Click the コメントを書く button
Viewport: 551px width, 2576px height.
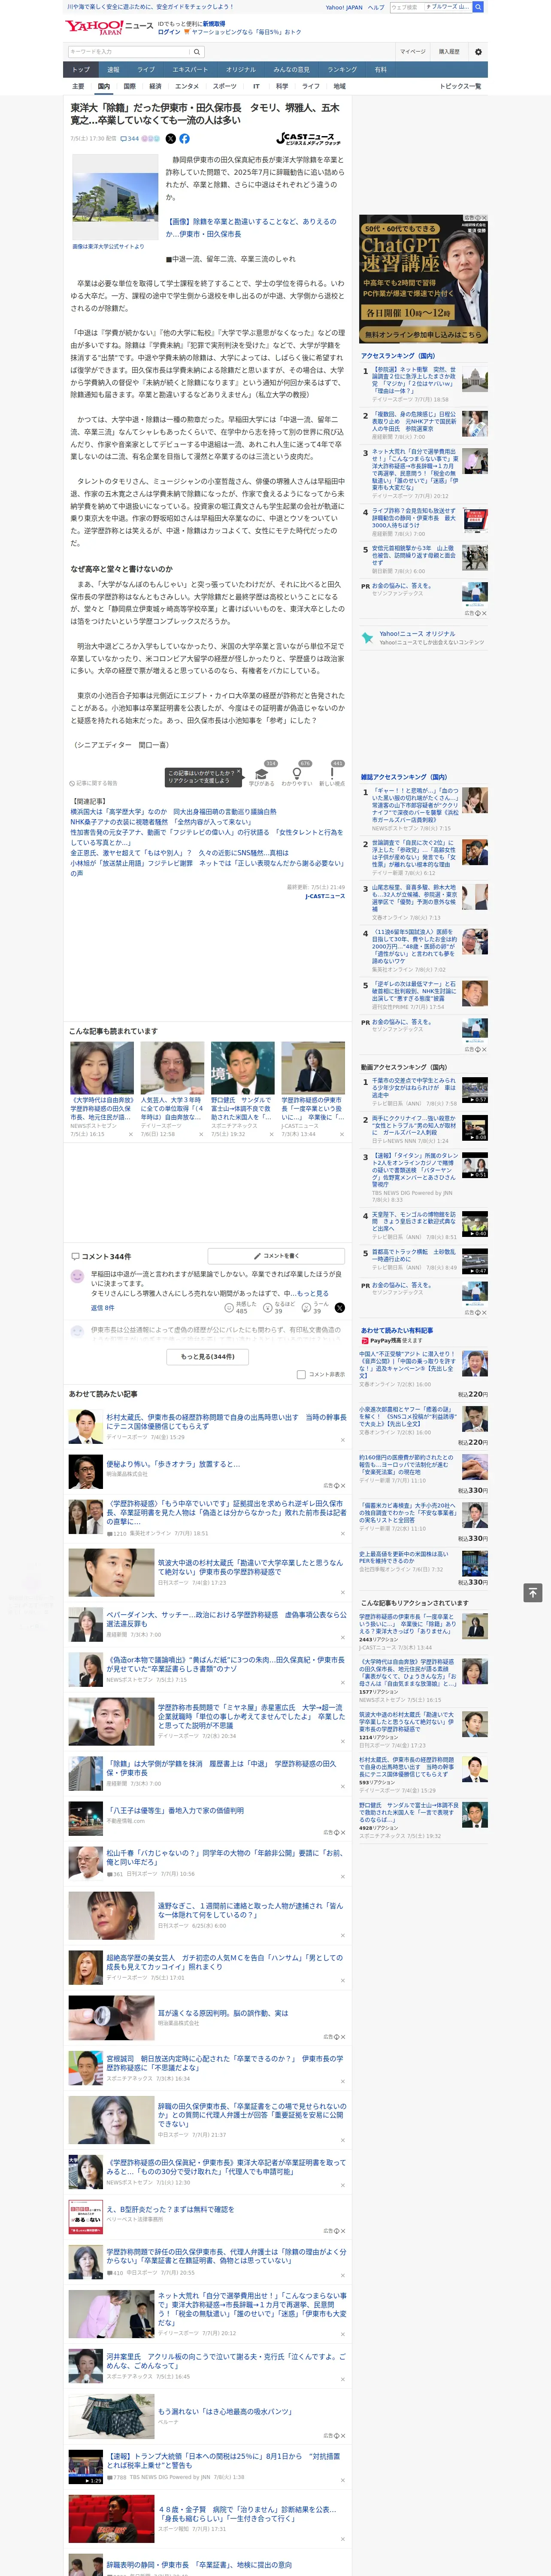277,1255
